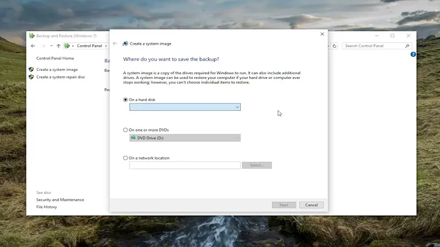Viewport: 440px width, 247px height.
Task: Click the up-one-level arrow
Action: point(59,46)
